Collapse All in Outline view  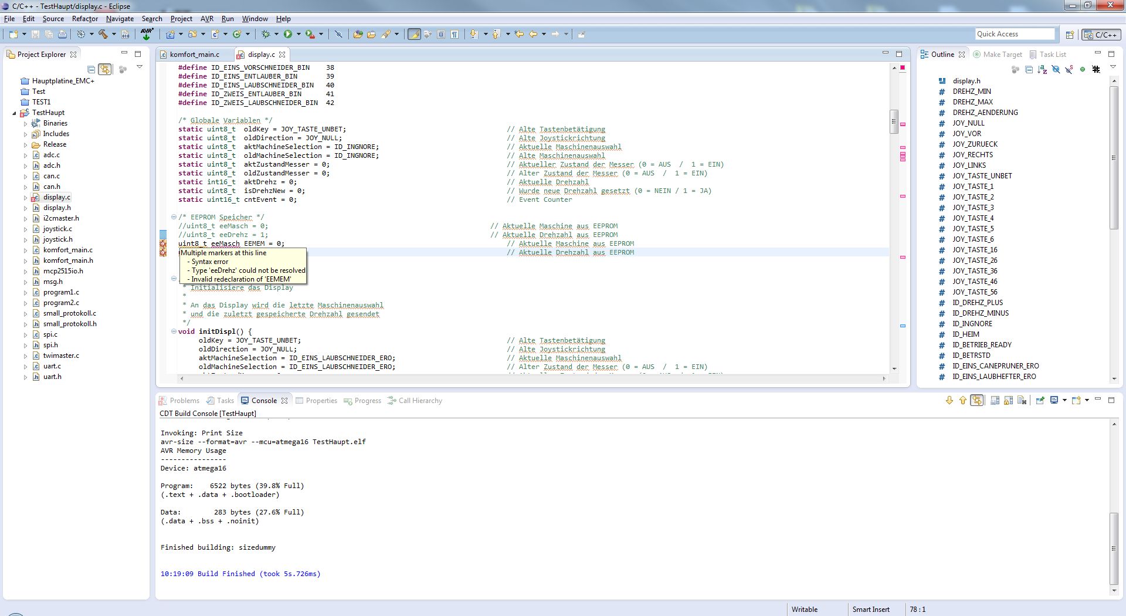tap(1029, 69)
